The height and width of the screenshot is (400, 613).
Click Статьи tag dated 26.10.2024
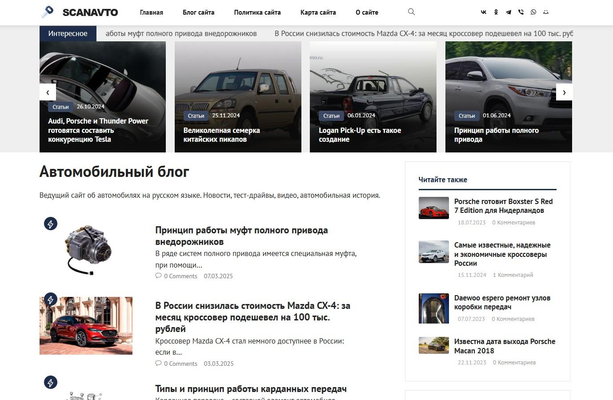pos(60,107)
